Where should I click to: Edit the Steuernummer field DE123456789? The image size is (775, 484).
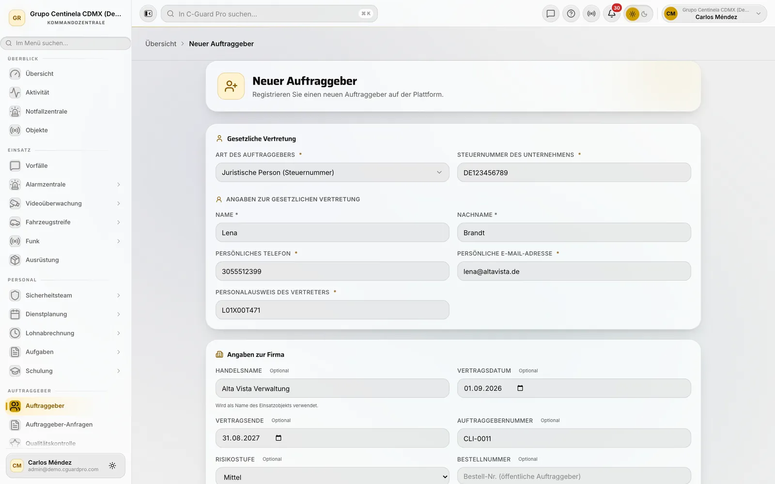pos(574,172)
